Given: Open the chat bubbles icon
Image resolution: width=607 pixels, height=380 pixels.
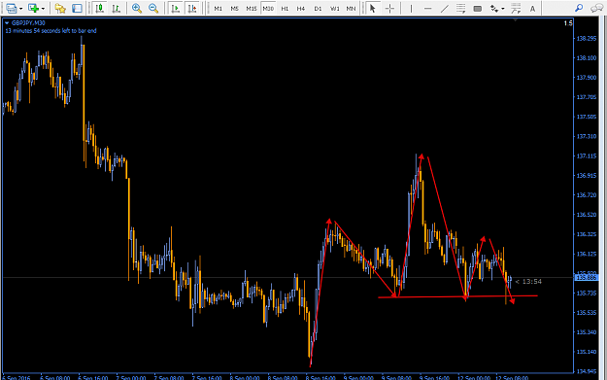Looking at the screenshot, I should pos(596,8).
